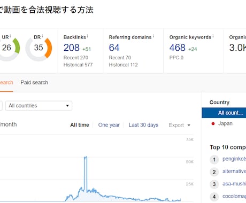
Task: Select the All countries row in Country panel
Action: click(x=224, y=113)
